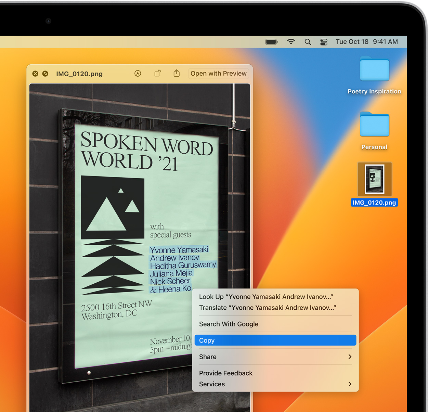Choose Translate "Yvonne Yamasaki Andrew Ivanov…"
429x412 pixels.
coord(267,308)
